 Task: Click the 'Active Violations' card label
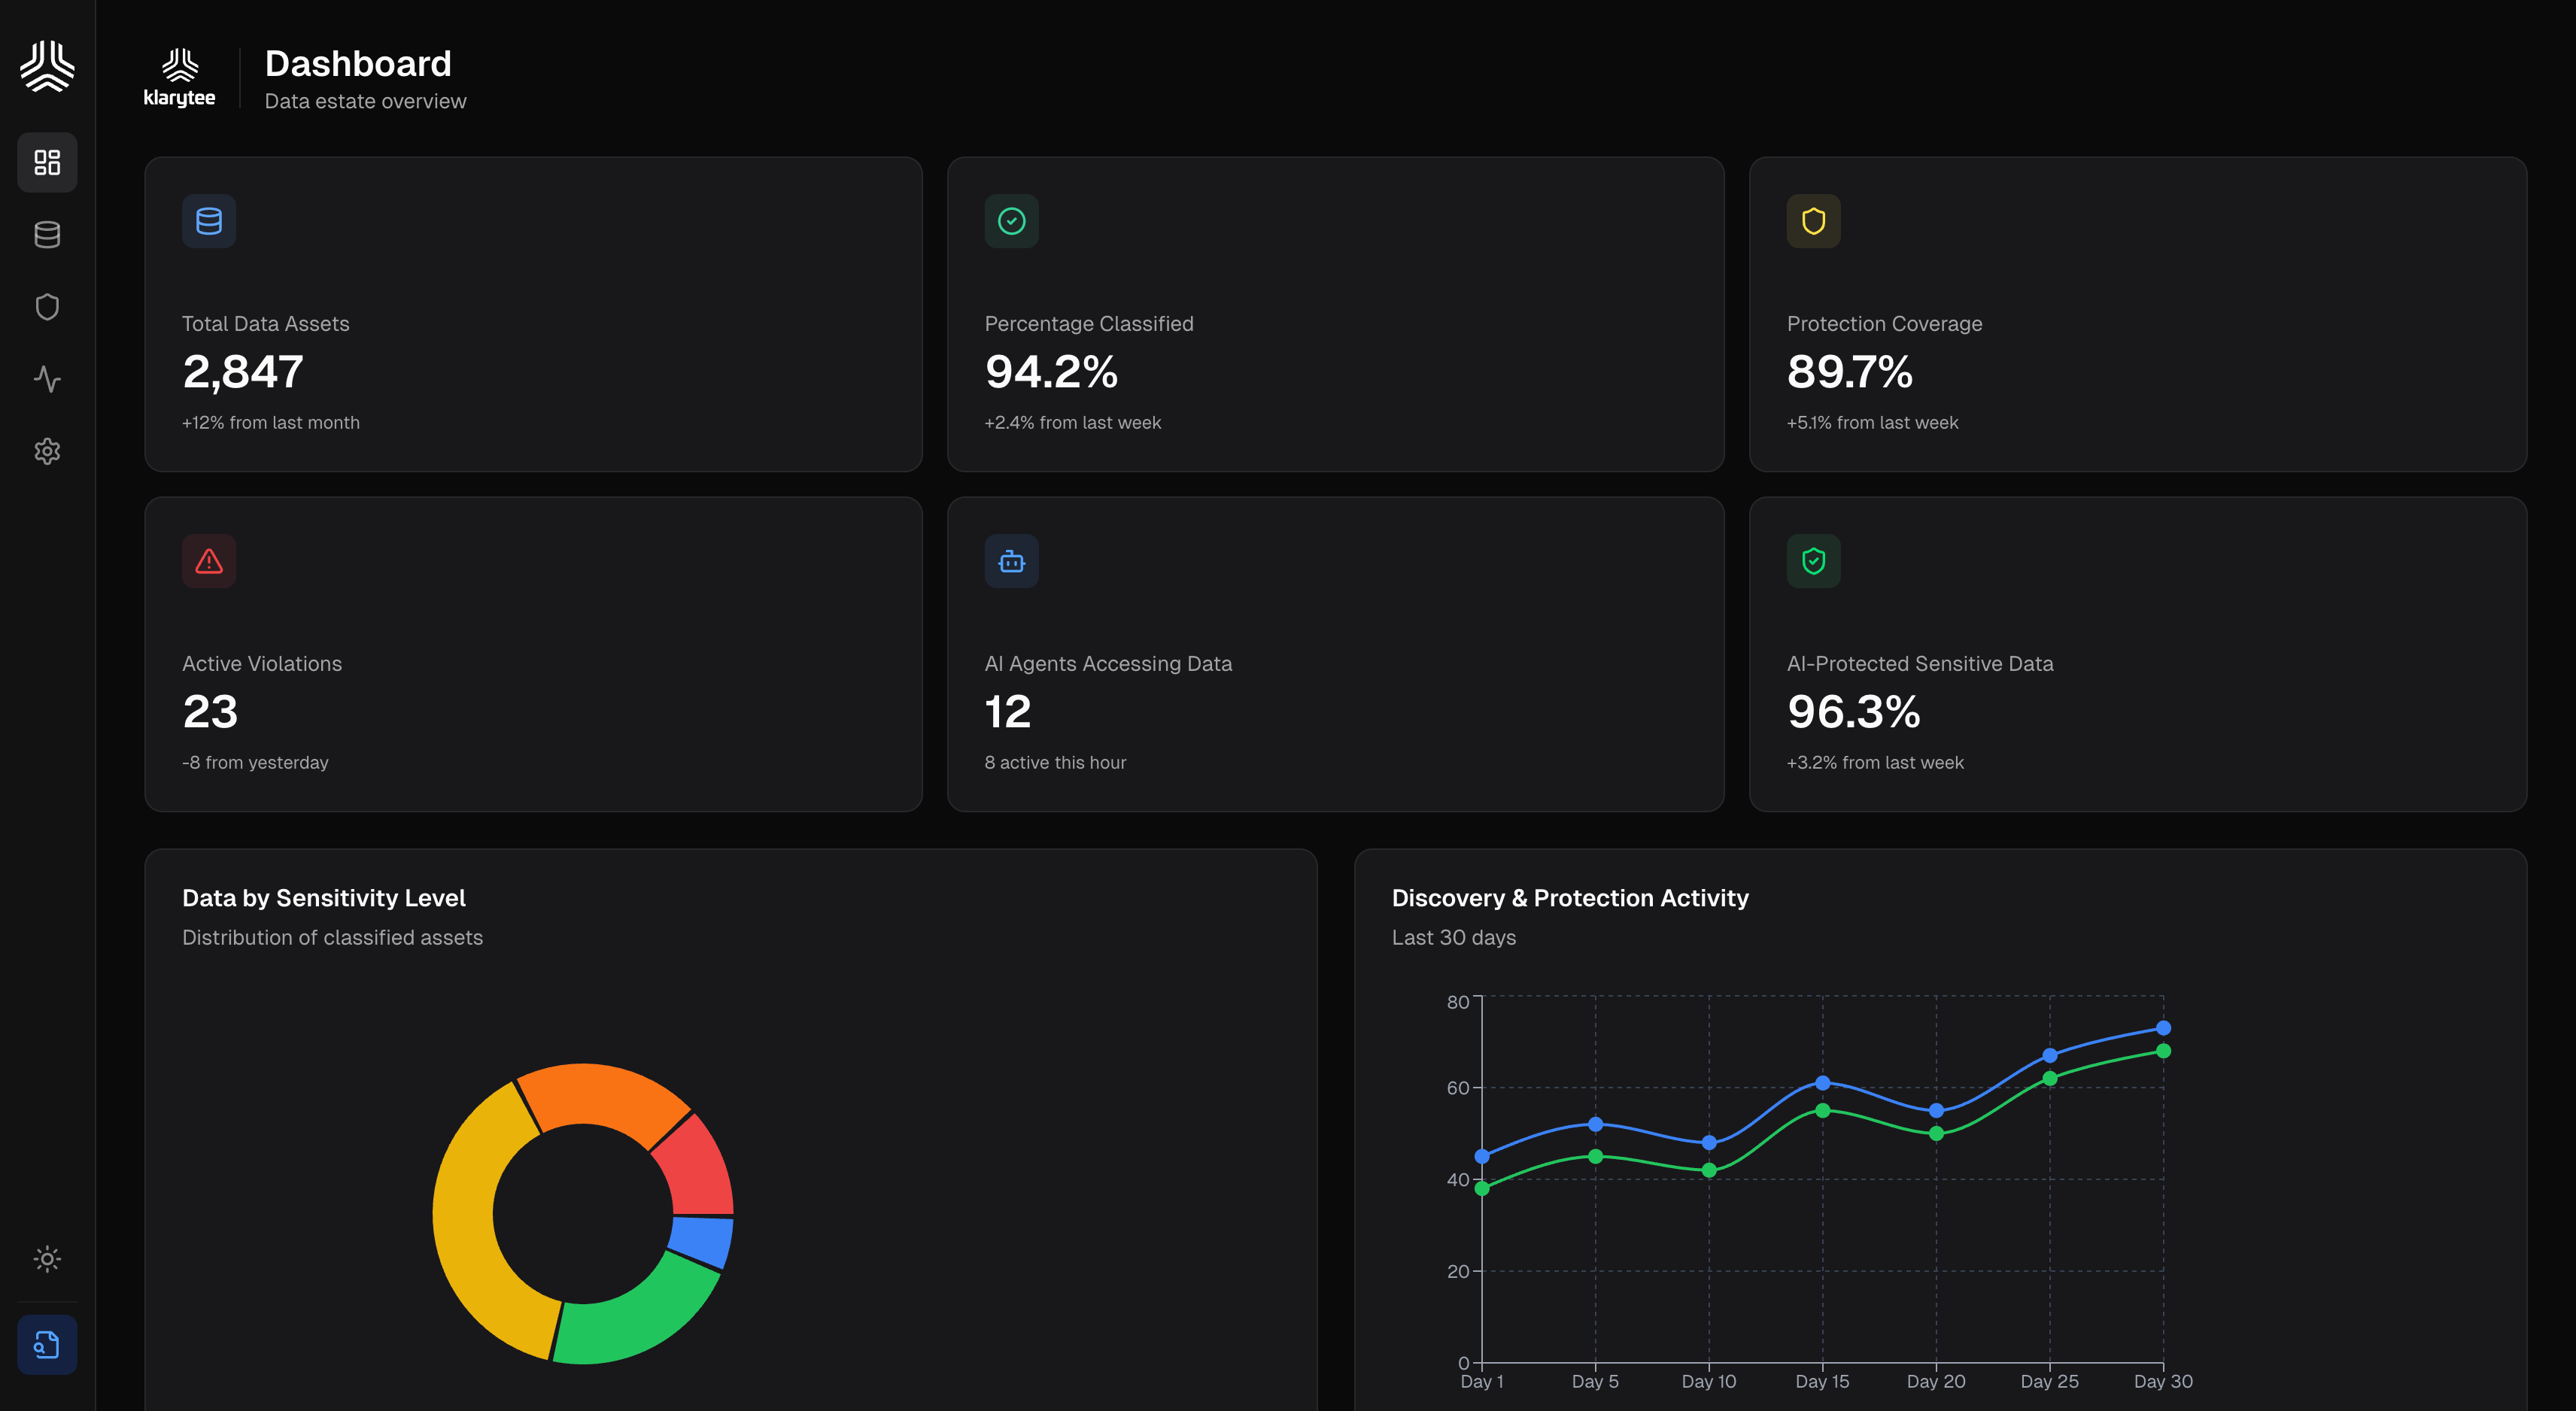click(x=262, y=664)
